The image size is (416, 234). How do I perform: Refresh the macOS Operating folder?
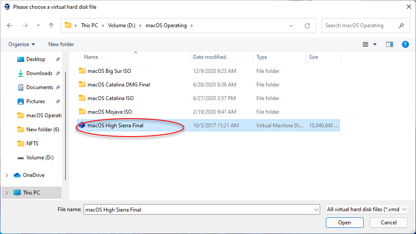pyautogui.click(x=307, y=26)
